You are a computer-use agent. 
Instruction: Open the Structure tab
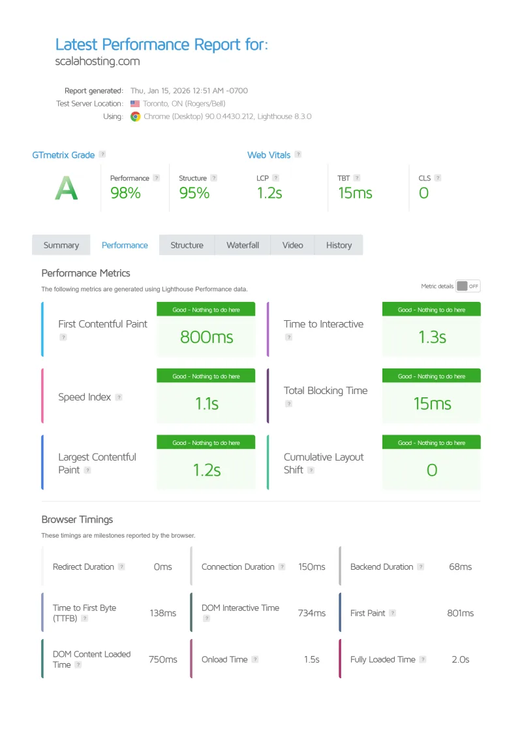click(187, 246)
